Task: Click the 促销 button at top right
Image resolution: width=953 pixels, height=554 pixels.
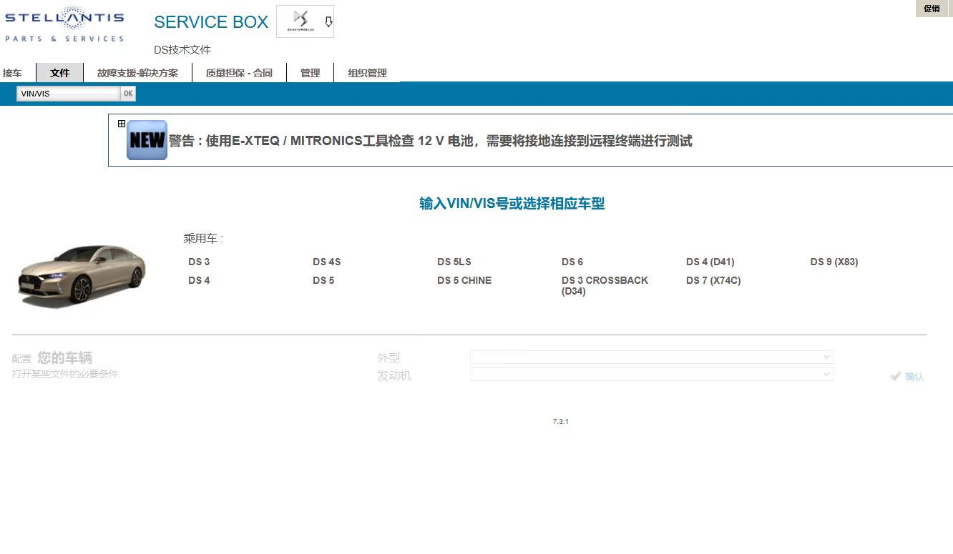Action: 932,9
